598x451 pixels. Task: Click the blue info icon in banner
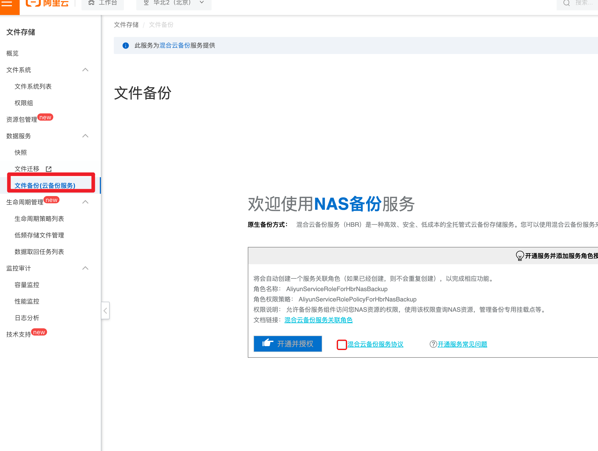pyautogui.click(x=126, y=45)
